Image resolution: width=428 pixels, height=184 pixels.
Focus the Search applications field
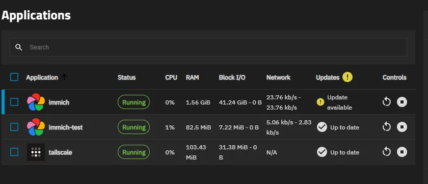pos(208,47)
